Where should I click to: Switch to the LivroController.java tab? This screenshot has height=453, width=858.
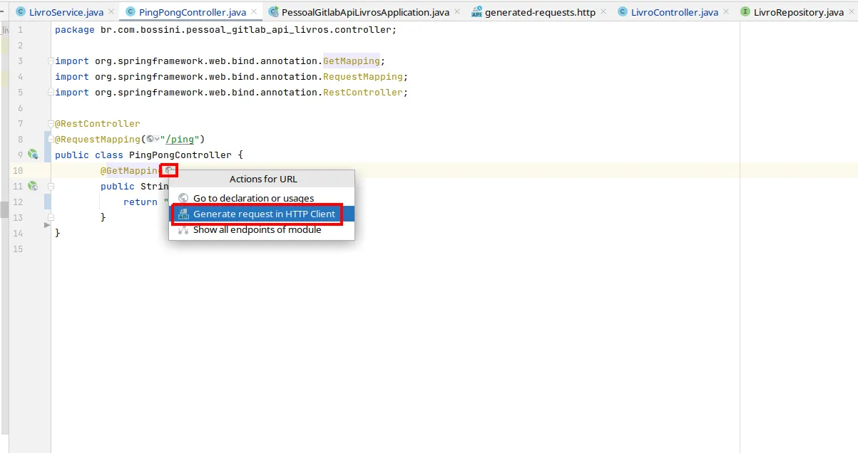[675, 12]
